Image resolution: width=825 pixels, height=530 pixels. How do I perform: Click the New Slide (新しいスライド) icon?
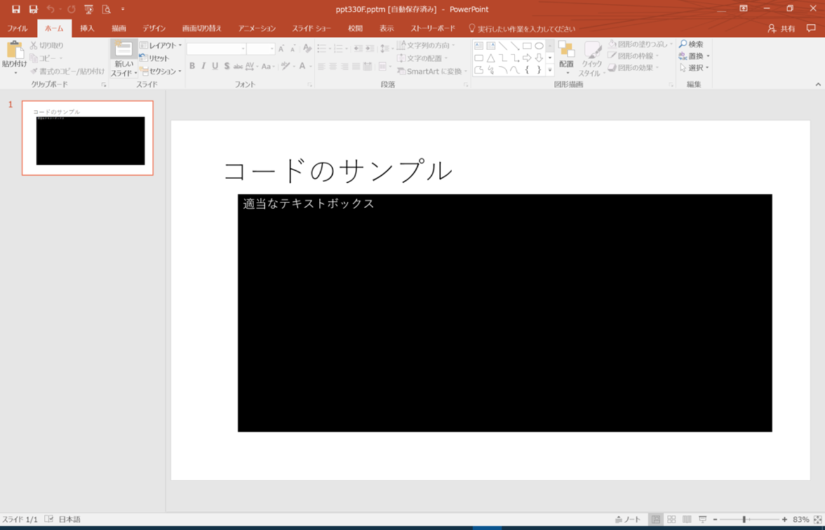123,51
